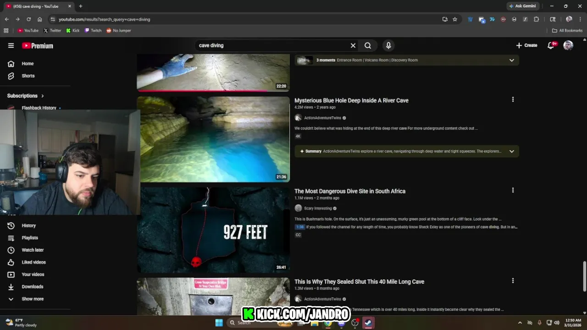This screenshot has width=587, height=330.
Task: Clear the cave diving search text
Action: 353,45
